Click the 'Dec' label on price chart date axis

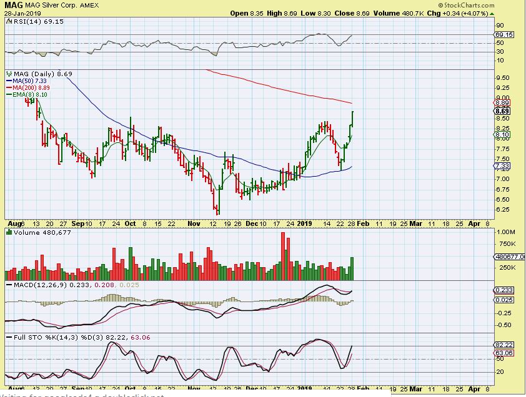tap(251, 223)
